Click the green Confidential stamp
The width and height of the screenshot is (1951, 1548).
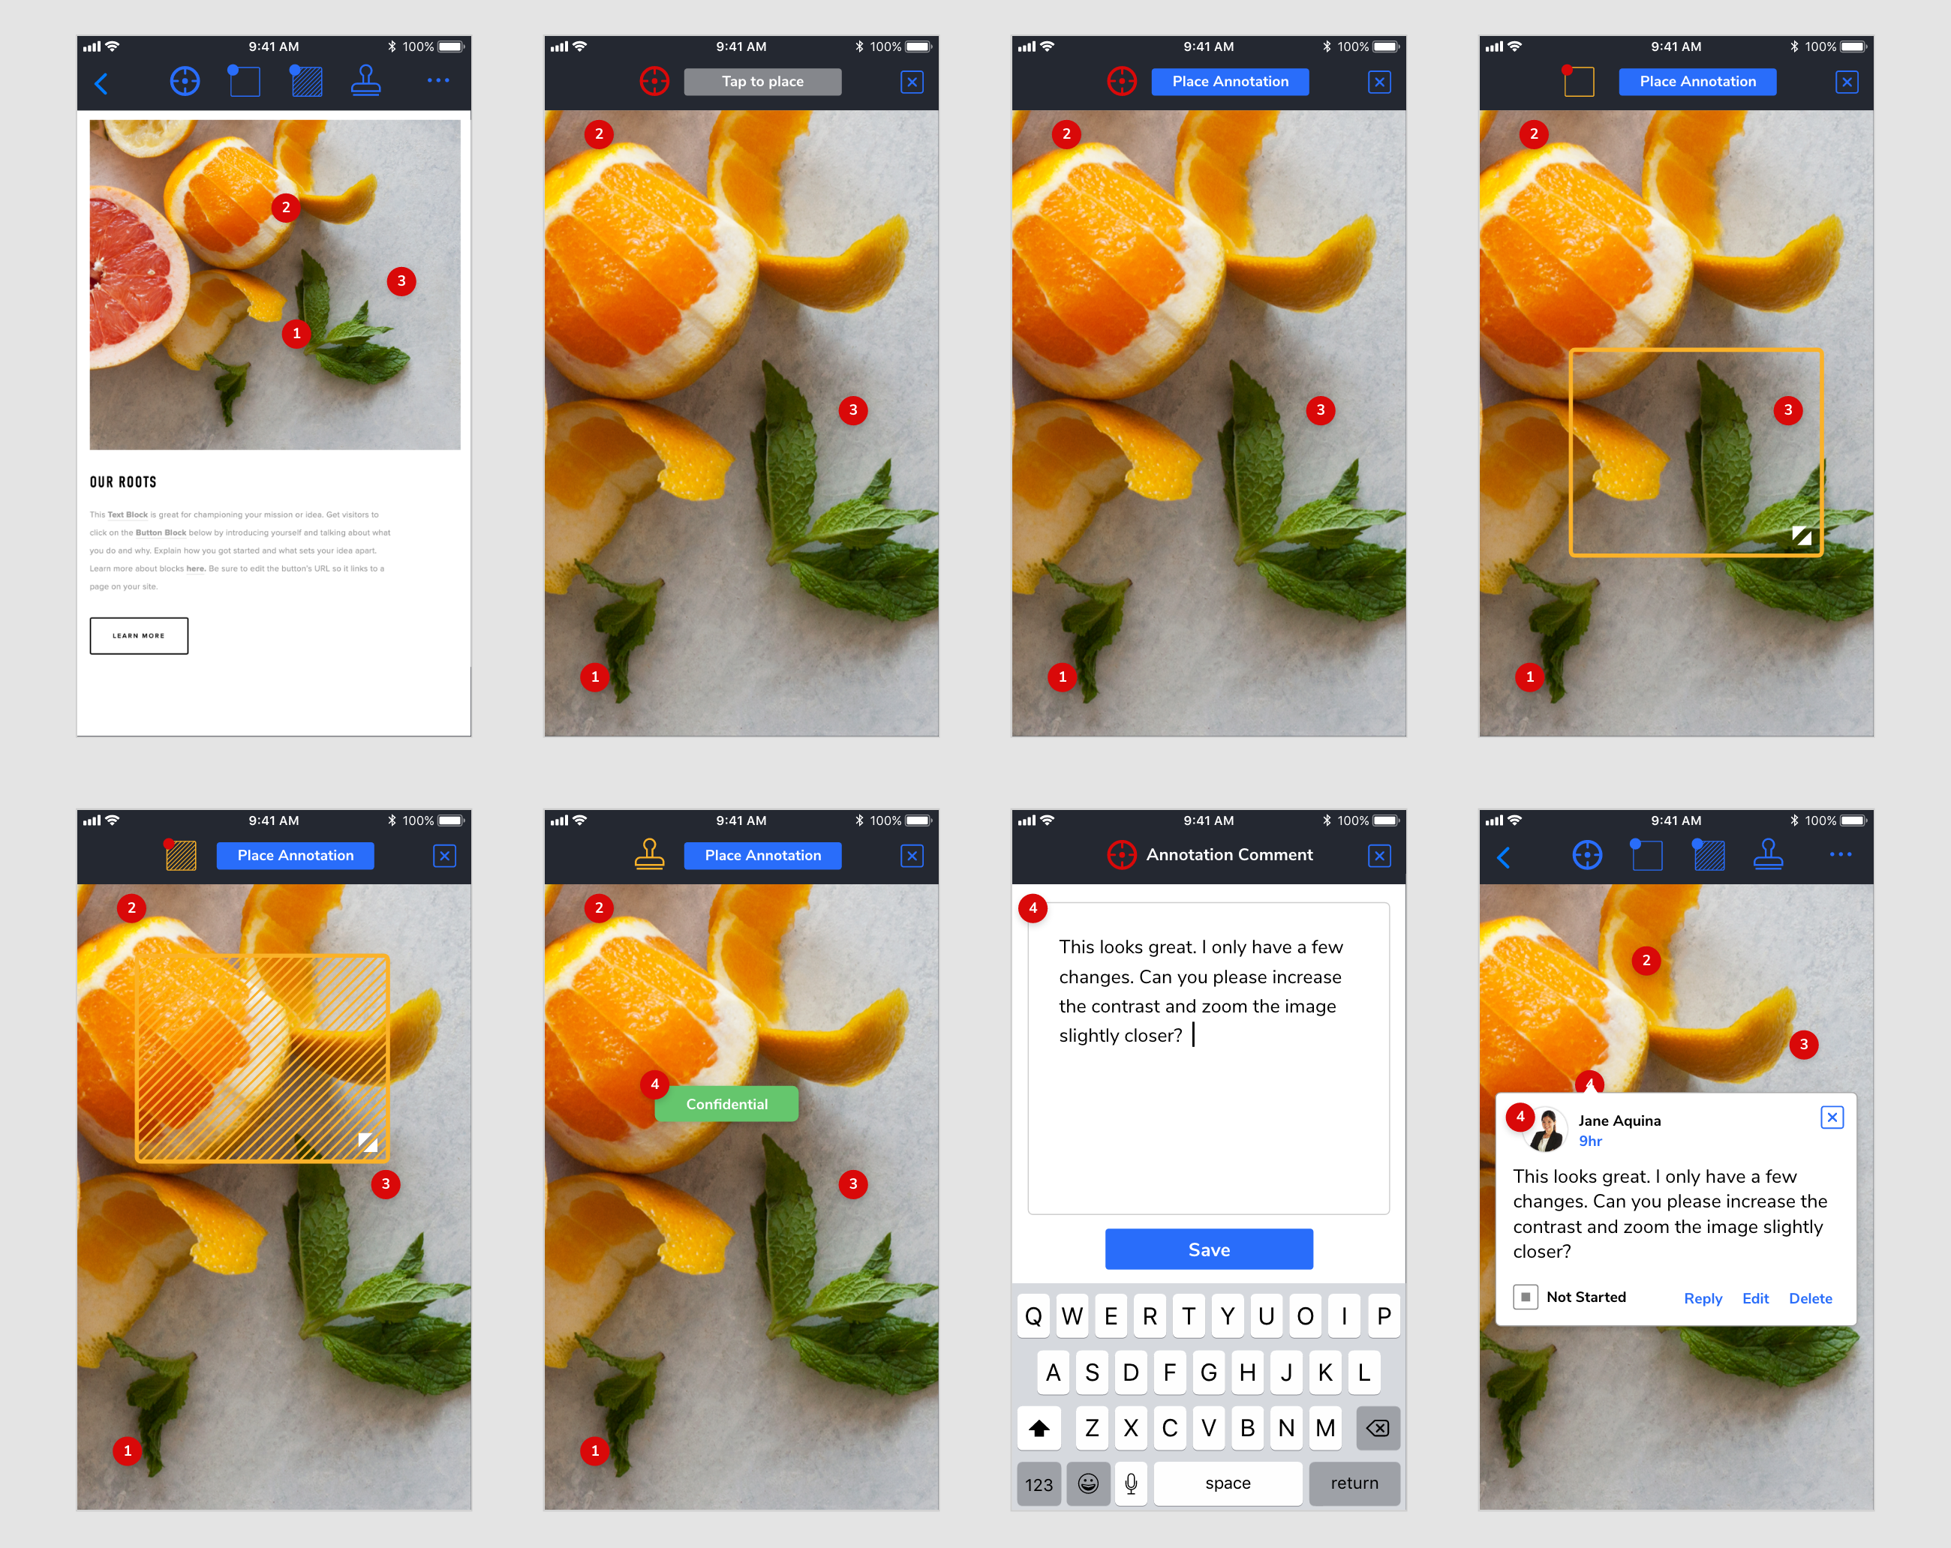click(726, 1104)
